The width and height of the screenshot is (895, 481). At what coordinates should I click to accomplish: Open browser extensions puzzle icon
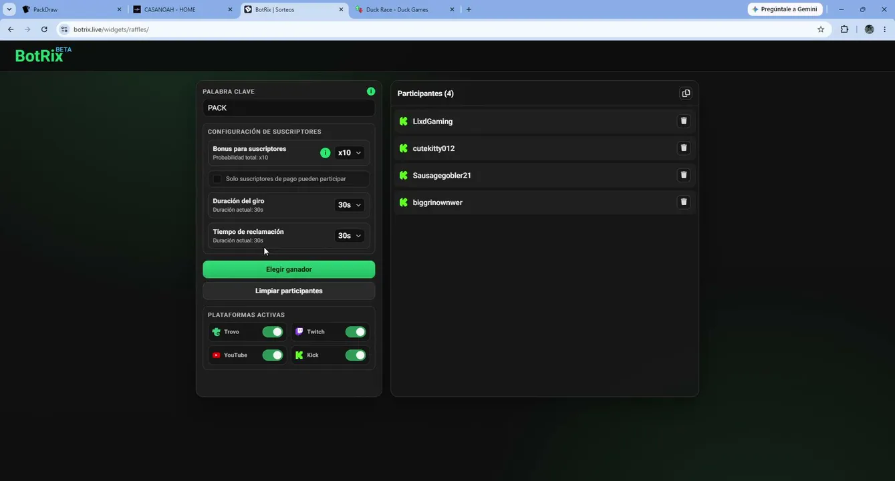[844, 29]
